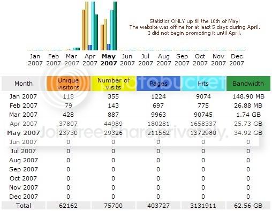This screenshot has height=211, width=272.
Task: Select the Oct 2007 table row label
Action: tap(23, 178)
